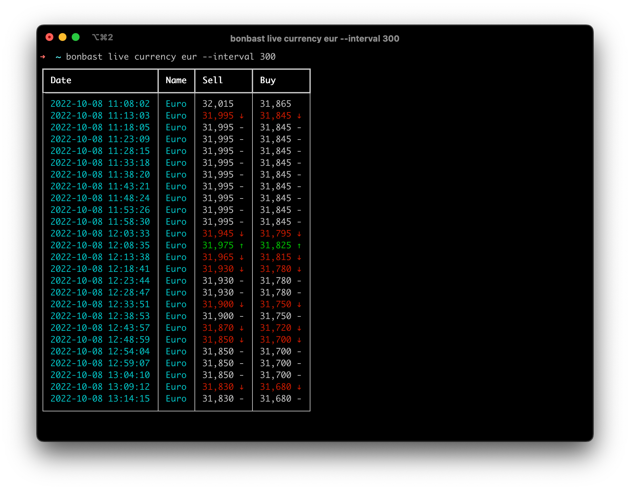Click the date 2022-10-08 13:04:10

point(100,375)
